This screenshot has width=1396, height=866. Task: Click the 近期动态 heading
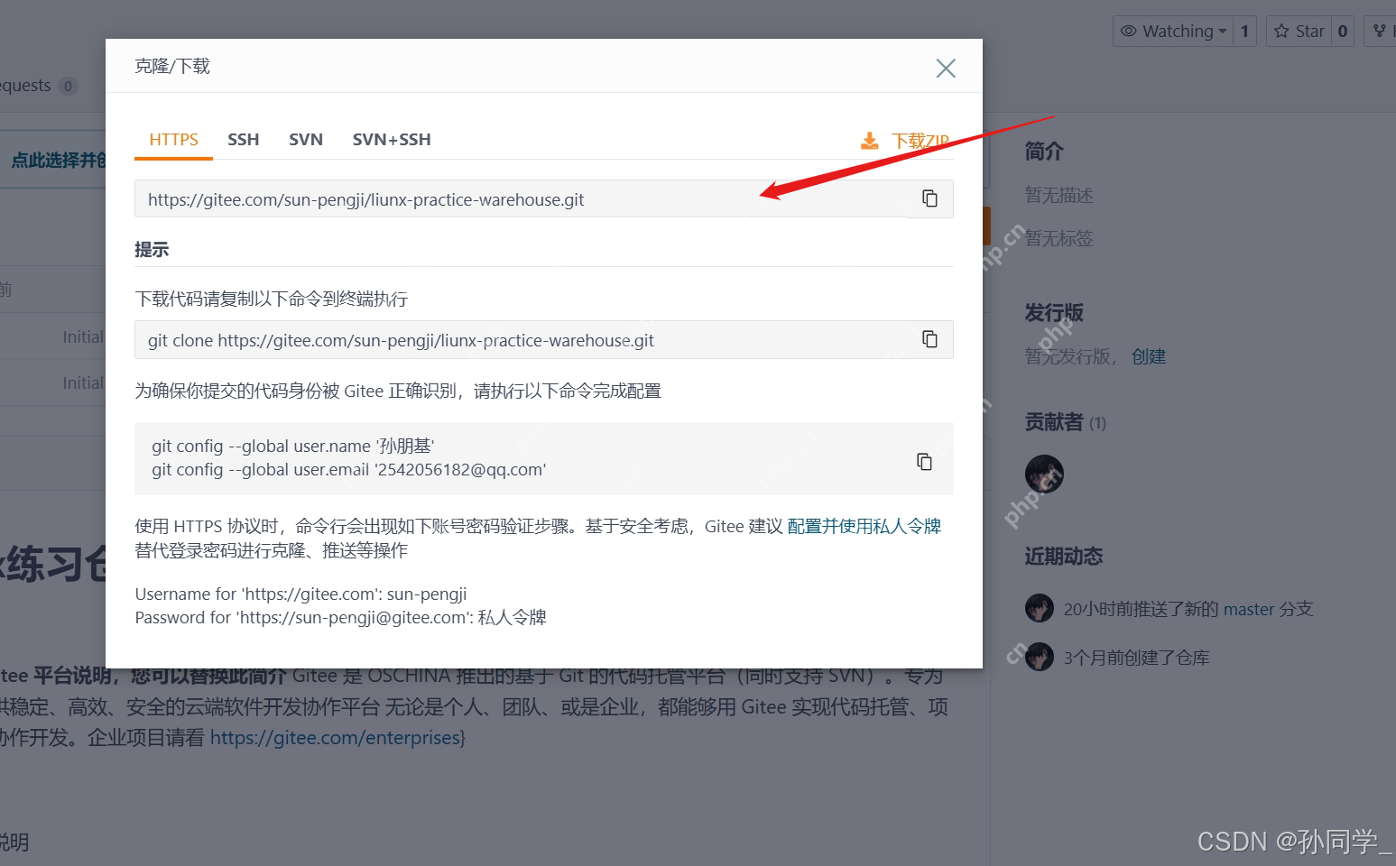(x=1064, y=557)
